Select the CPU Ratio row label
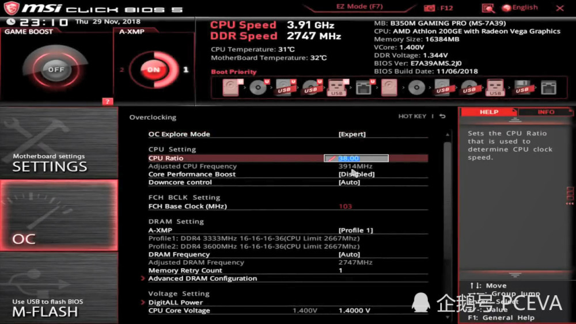This screenshot has height=324, width=576. pos(166,158)
